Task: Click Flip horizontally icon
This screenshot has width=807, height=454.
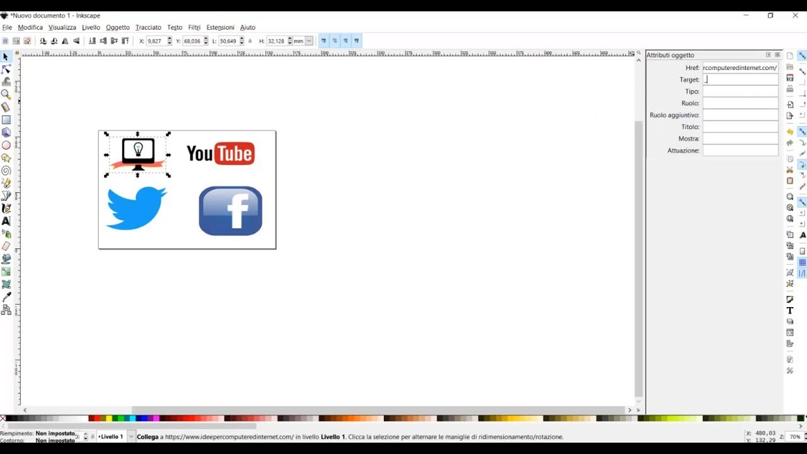Action: pyautogui.click(x=65, y=41)
